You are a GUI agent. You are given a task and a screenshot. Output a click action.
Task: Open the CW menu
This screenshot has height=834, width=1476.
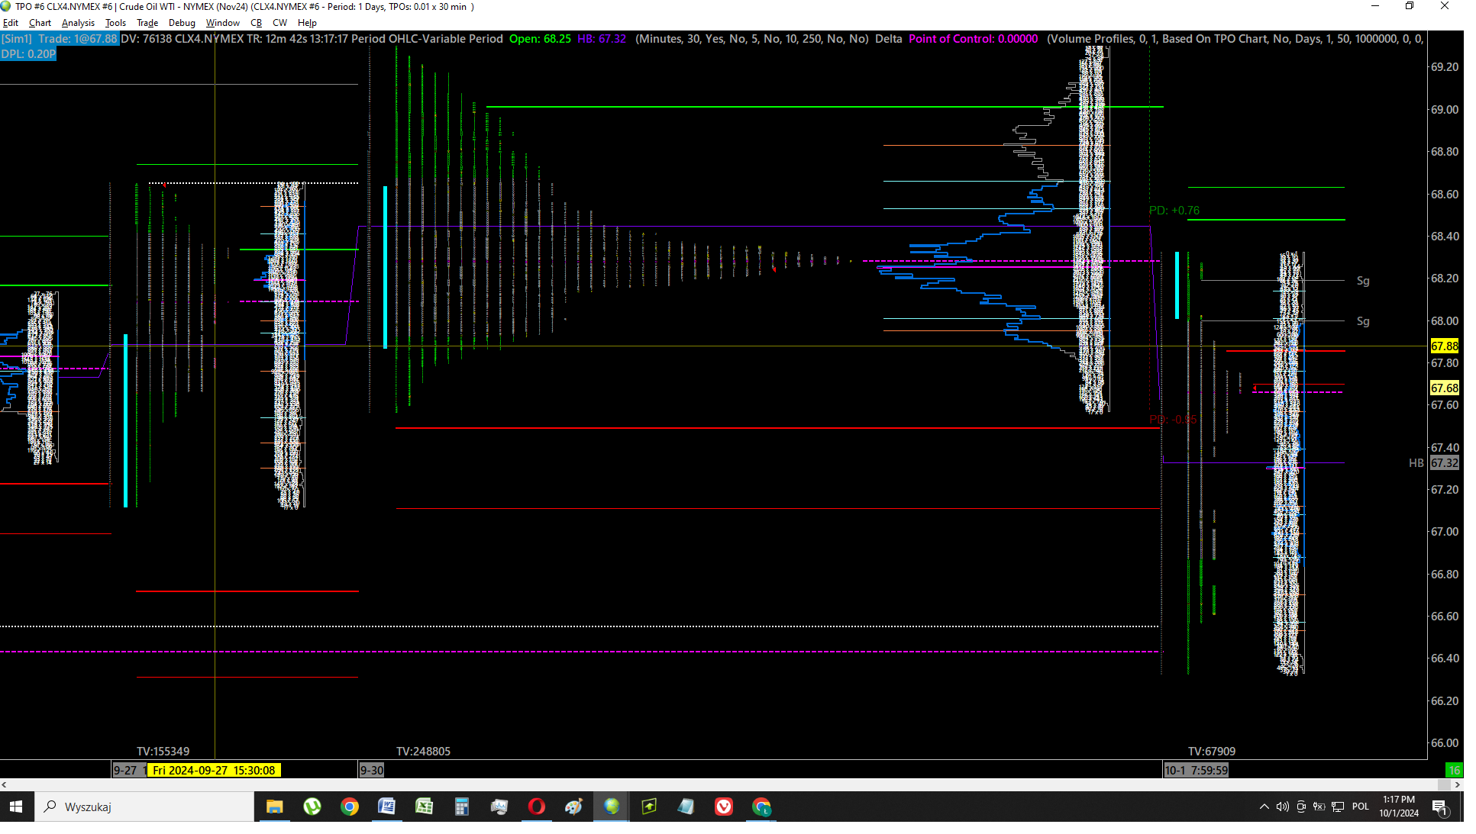[279, 23]
